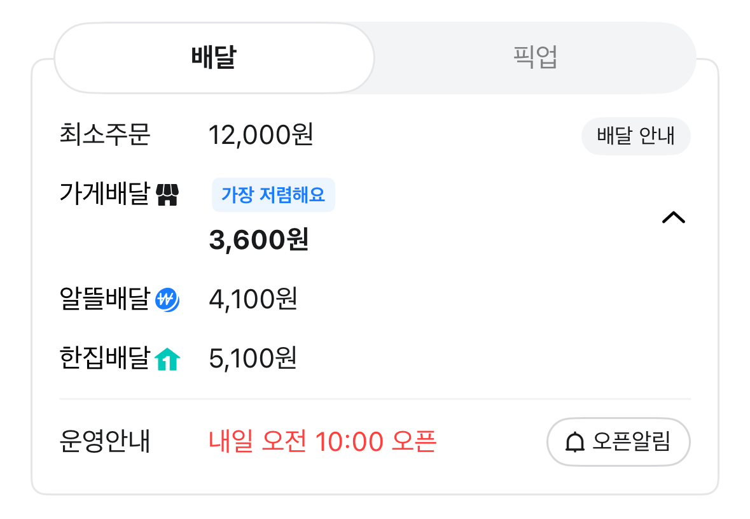
Task: Click the 한집배달 green house icon
Action: pyautogui.click(x=167, y=359)
